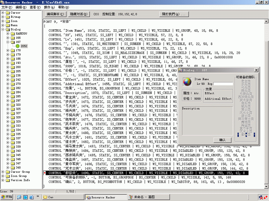Open the 文件(F) menu
Image resolution: width=269 pixels, height=201 pixels.
click(x=7, y=7)
